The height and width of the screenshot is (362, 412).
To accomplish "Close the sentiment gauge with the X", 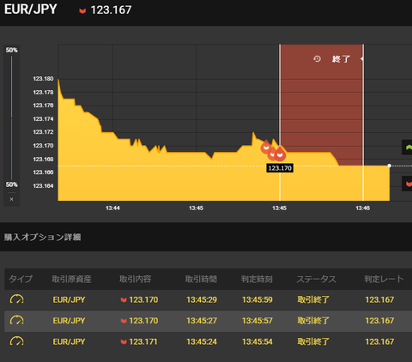I will [11, 199].
